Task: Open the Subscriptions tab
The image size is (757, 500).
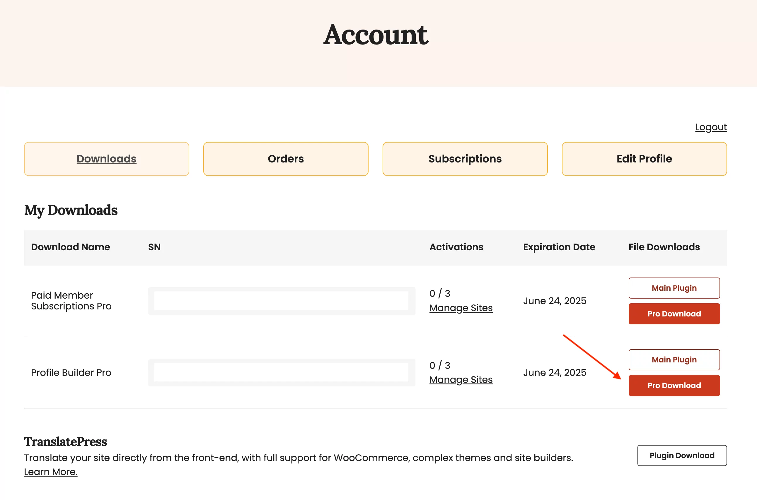Action: click(x=465, y=159)
